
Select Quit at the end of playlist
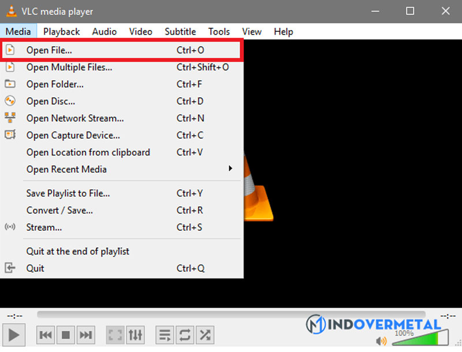click(78, 251)
